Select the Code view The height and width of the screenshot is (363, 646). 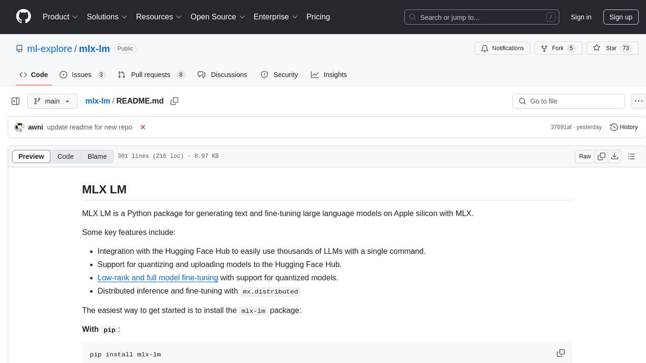tap(66, 156)
